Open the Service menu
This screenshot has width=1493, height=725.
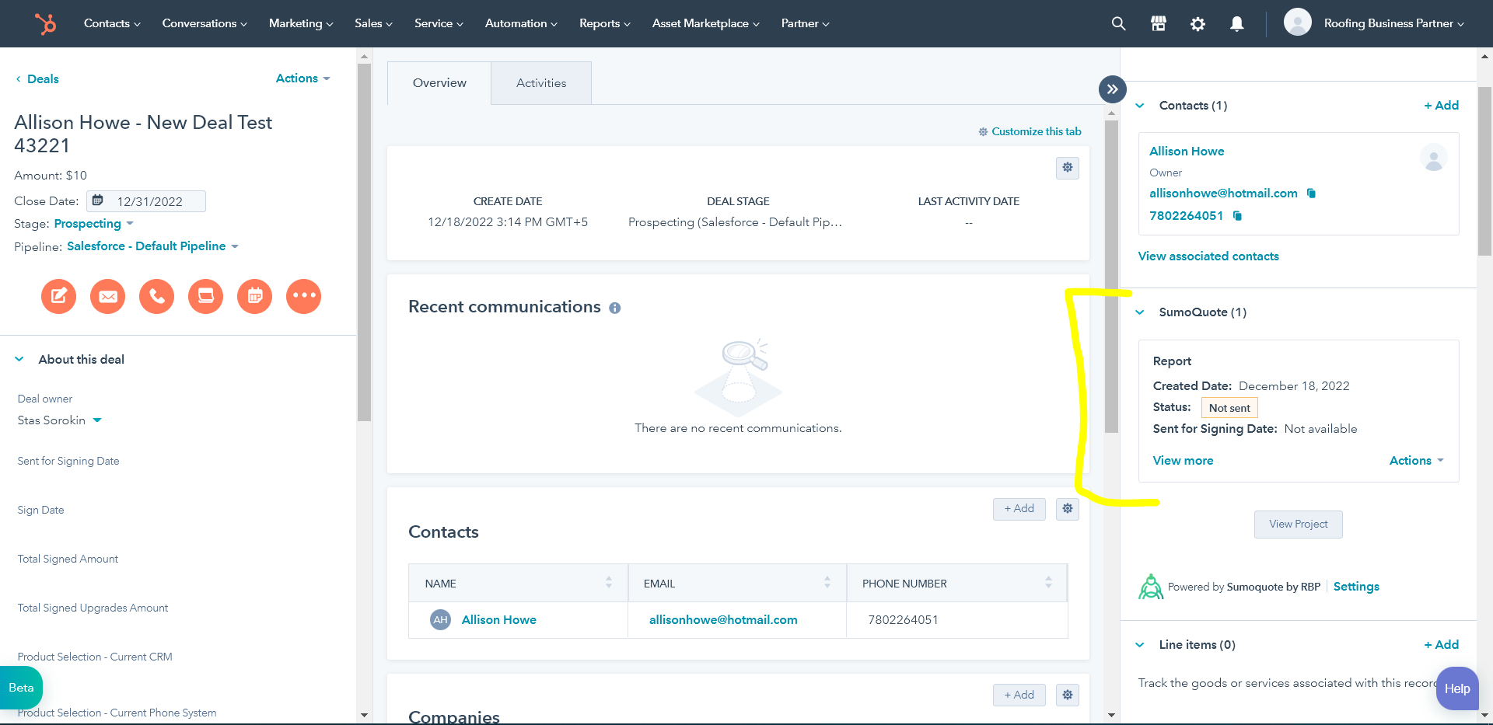(x=439, y=24)
